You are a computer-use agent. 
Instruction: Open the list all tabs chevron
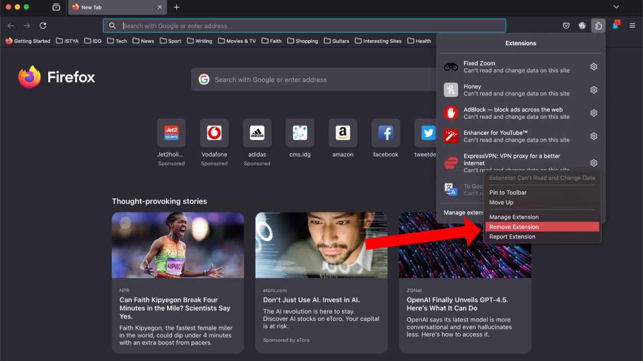pos(616,7)
